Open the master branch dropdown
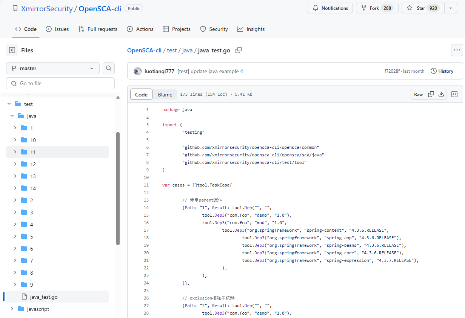The height and width of the screenshot is (318, 465). (52, 68)
